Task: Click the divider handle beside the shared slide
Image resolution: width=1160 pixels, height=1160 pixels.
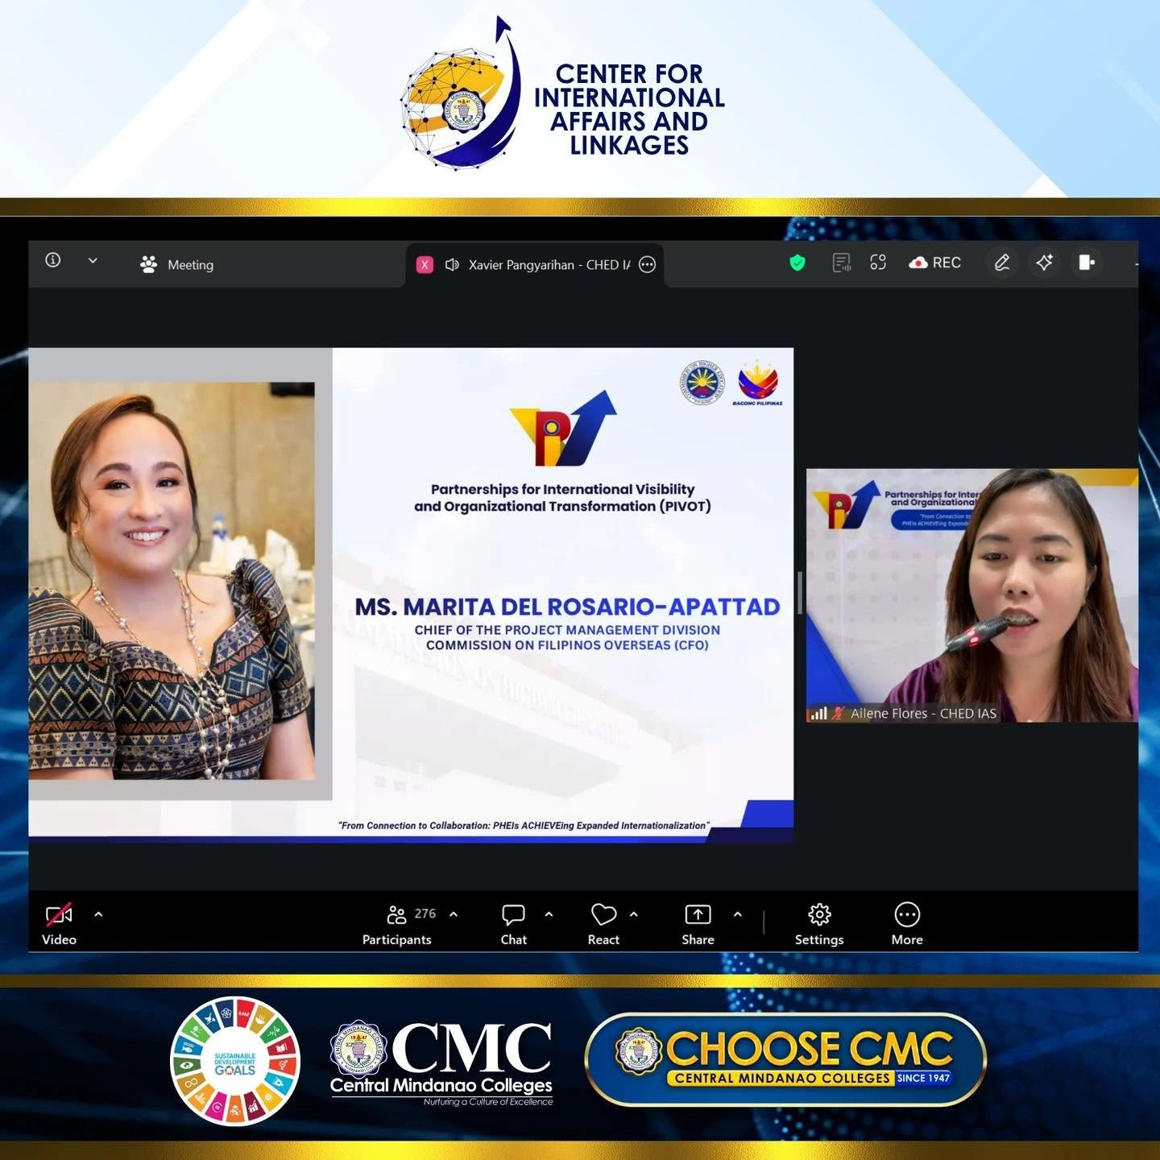Action: (x=800, y=594)
